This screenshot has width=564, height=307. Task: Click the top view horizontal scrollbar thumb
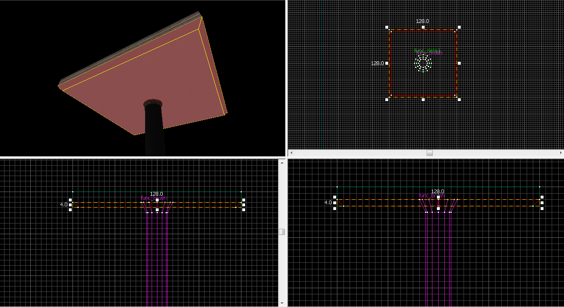pyautogui.click(x=430, y=153)
